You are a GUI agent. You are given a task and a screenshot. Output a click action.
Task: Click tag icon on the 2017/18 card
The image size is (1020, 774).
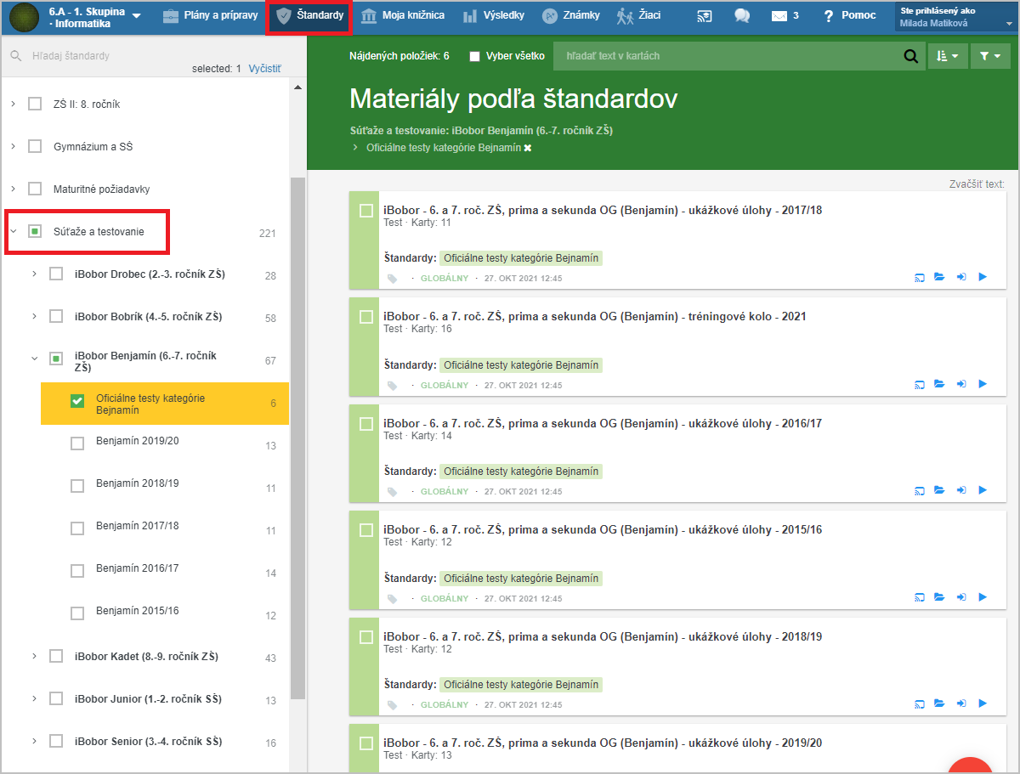point(392,279)
